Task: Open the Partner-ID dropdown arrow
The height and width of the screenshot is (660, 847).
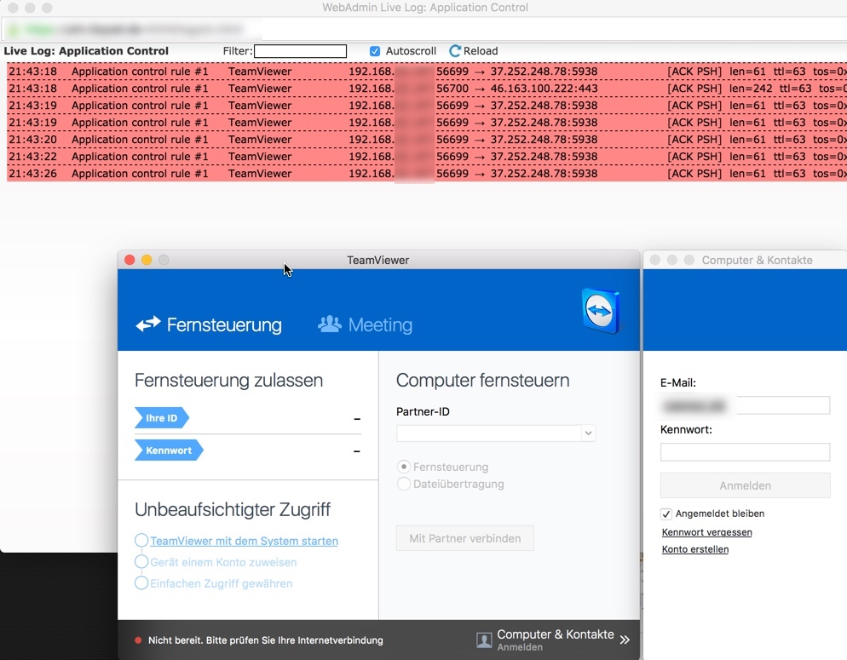Action: click(x=588, y=433)
